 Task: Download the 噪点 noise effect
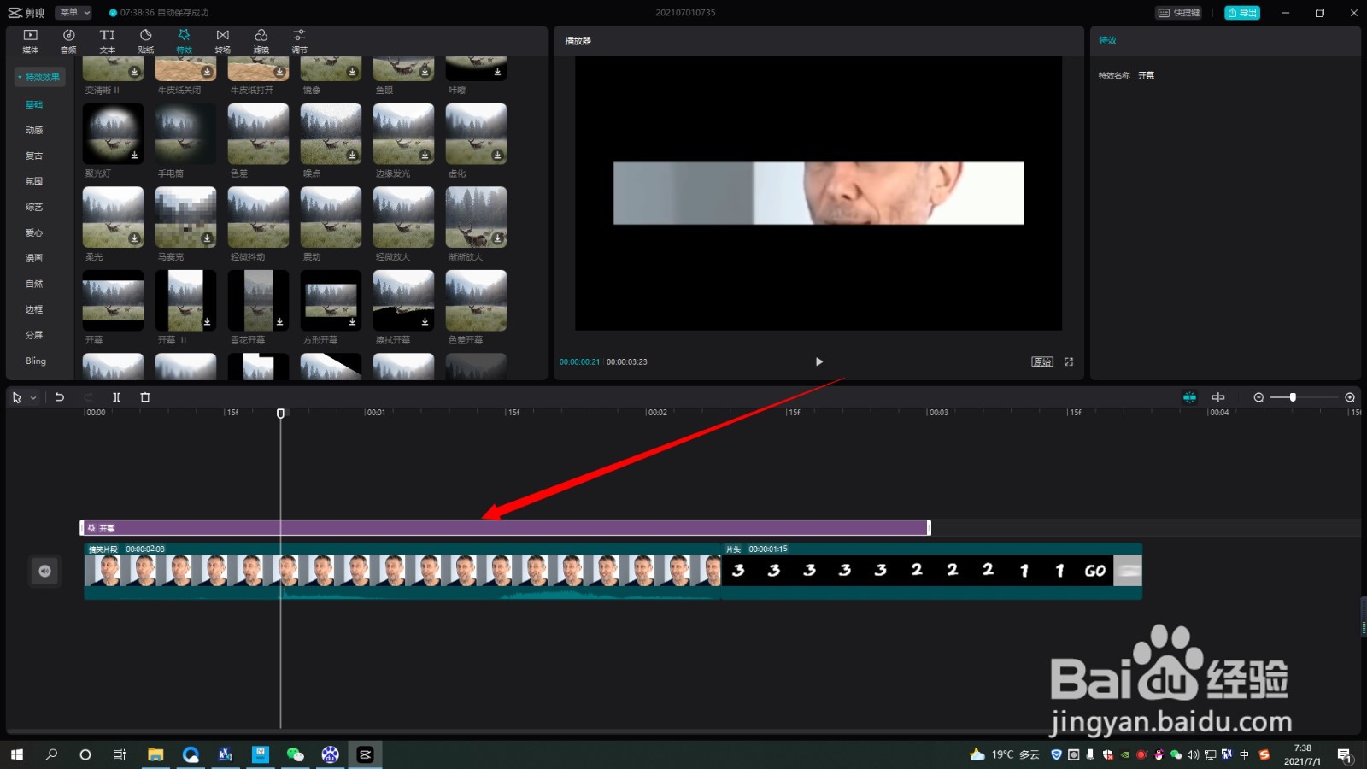352,156
